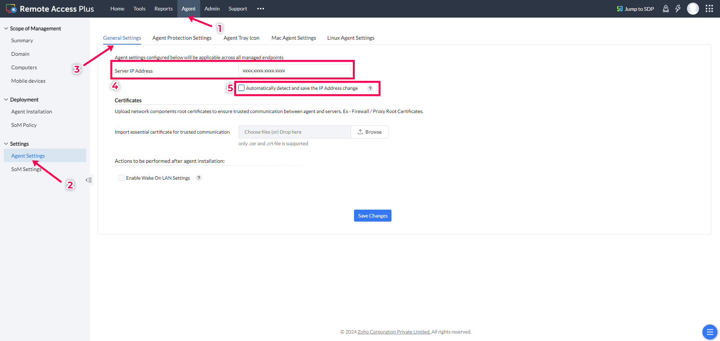Collapse the Deployment section

coord(6,100)
